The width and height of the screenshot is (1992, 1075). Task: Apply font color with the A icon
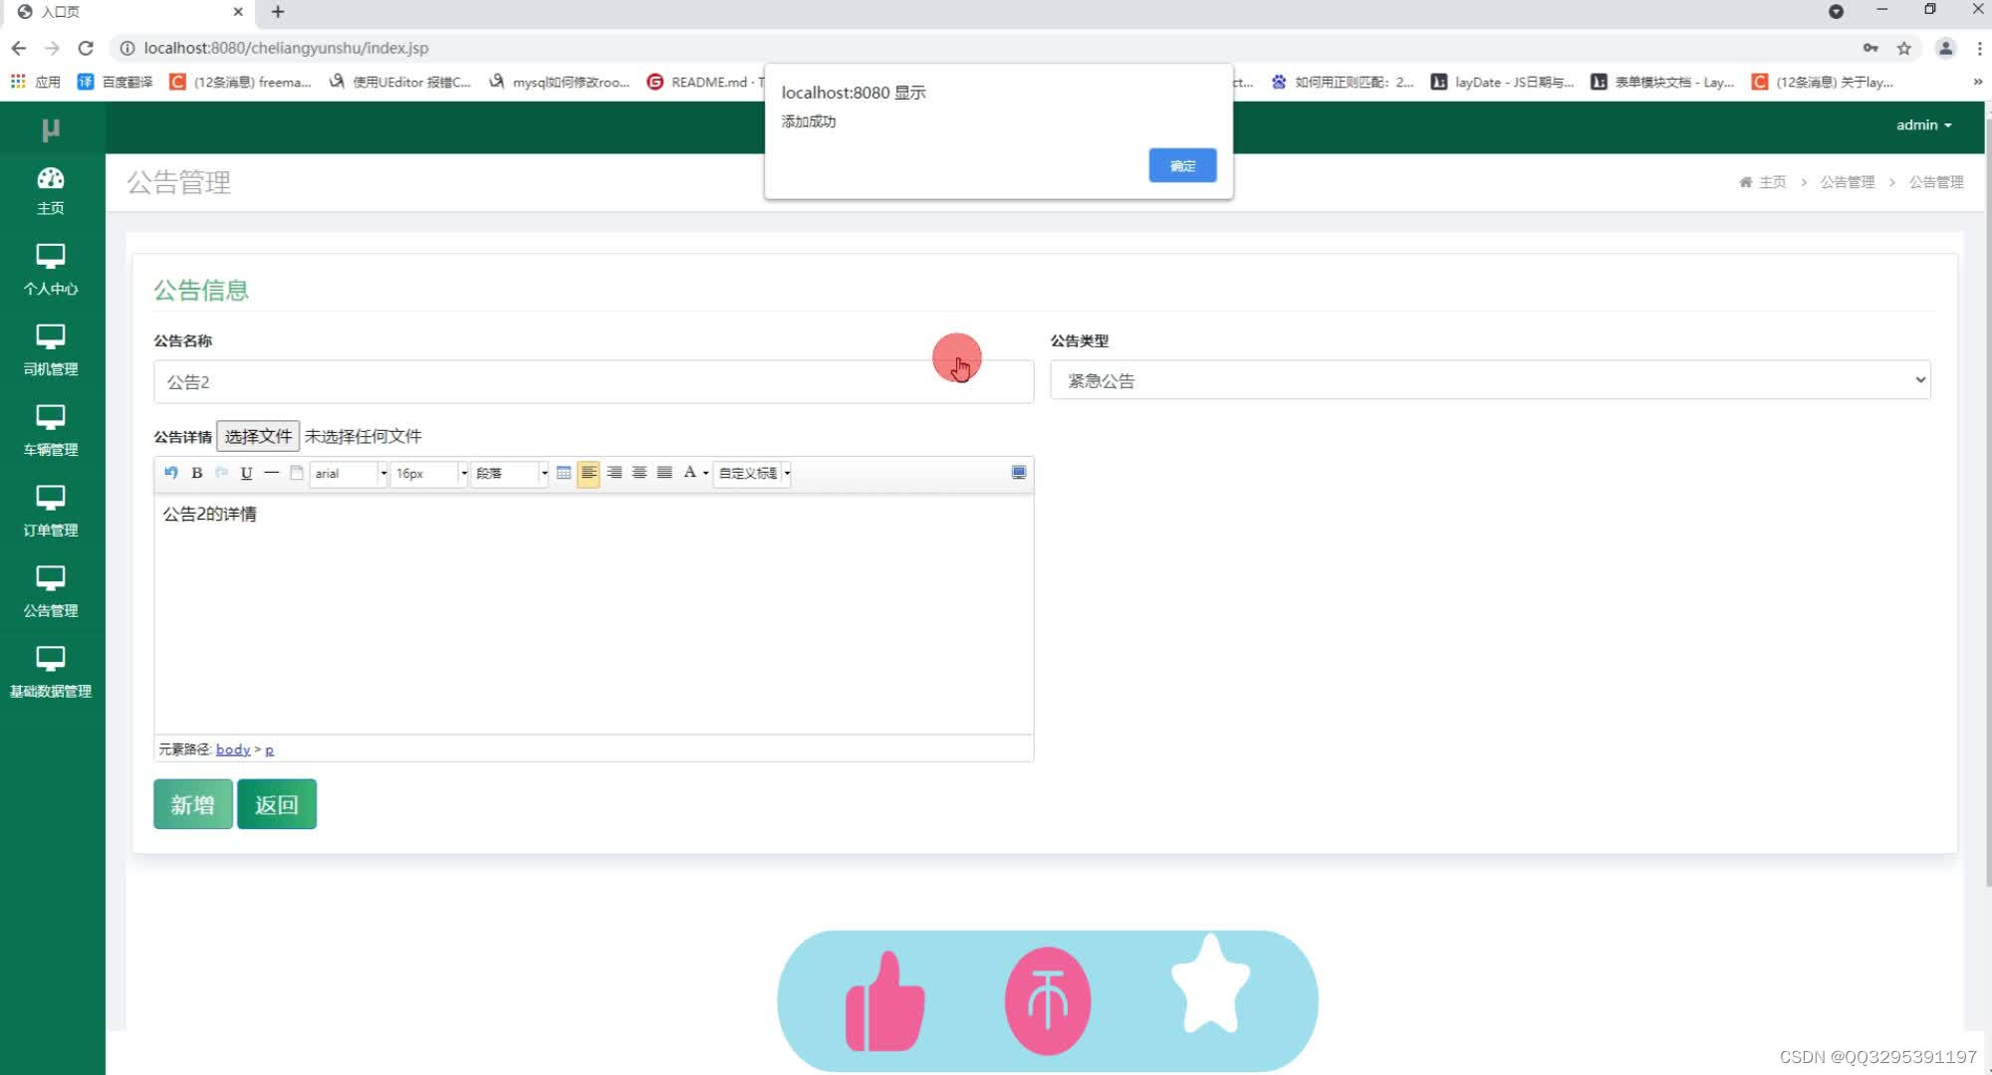click(689, 473)
